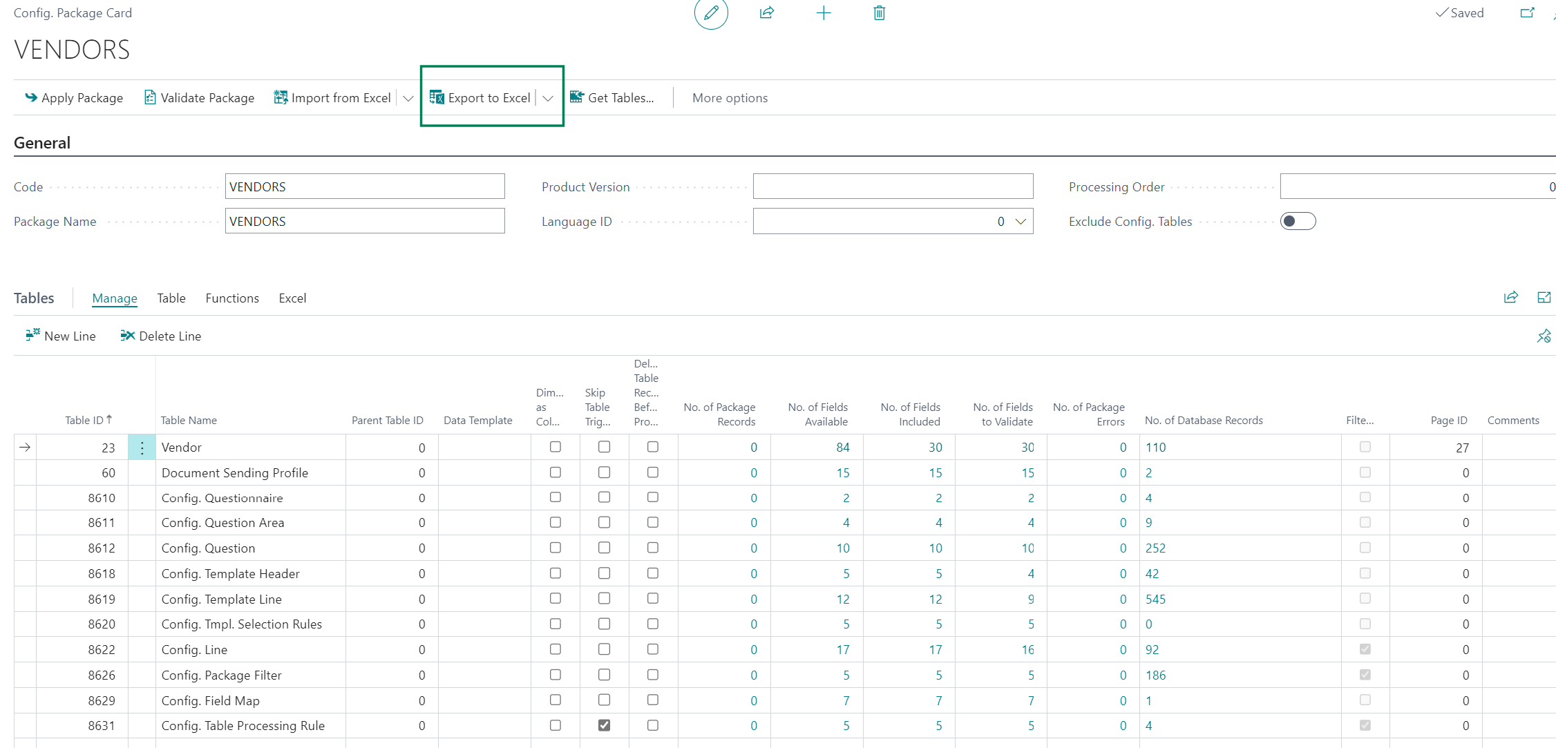Click the Delete Line button
The height and width of the screenshot is (748, 1556).
[161, 336]
